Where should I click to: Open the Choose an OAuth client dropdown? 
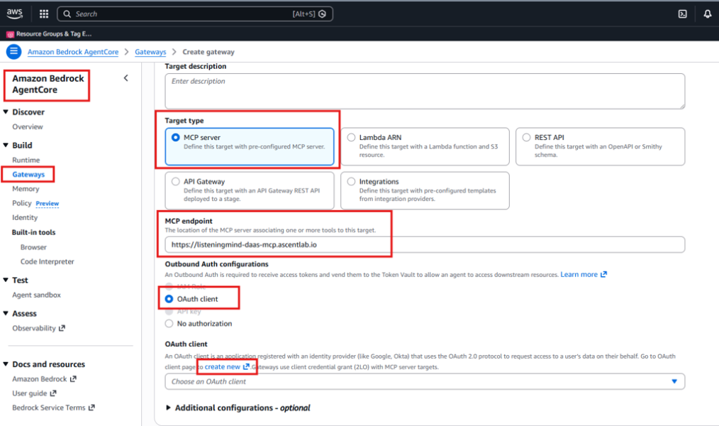(x=424, y=381)
